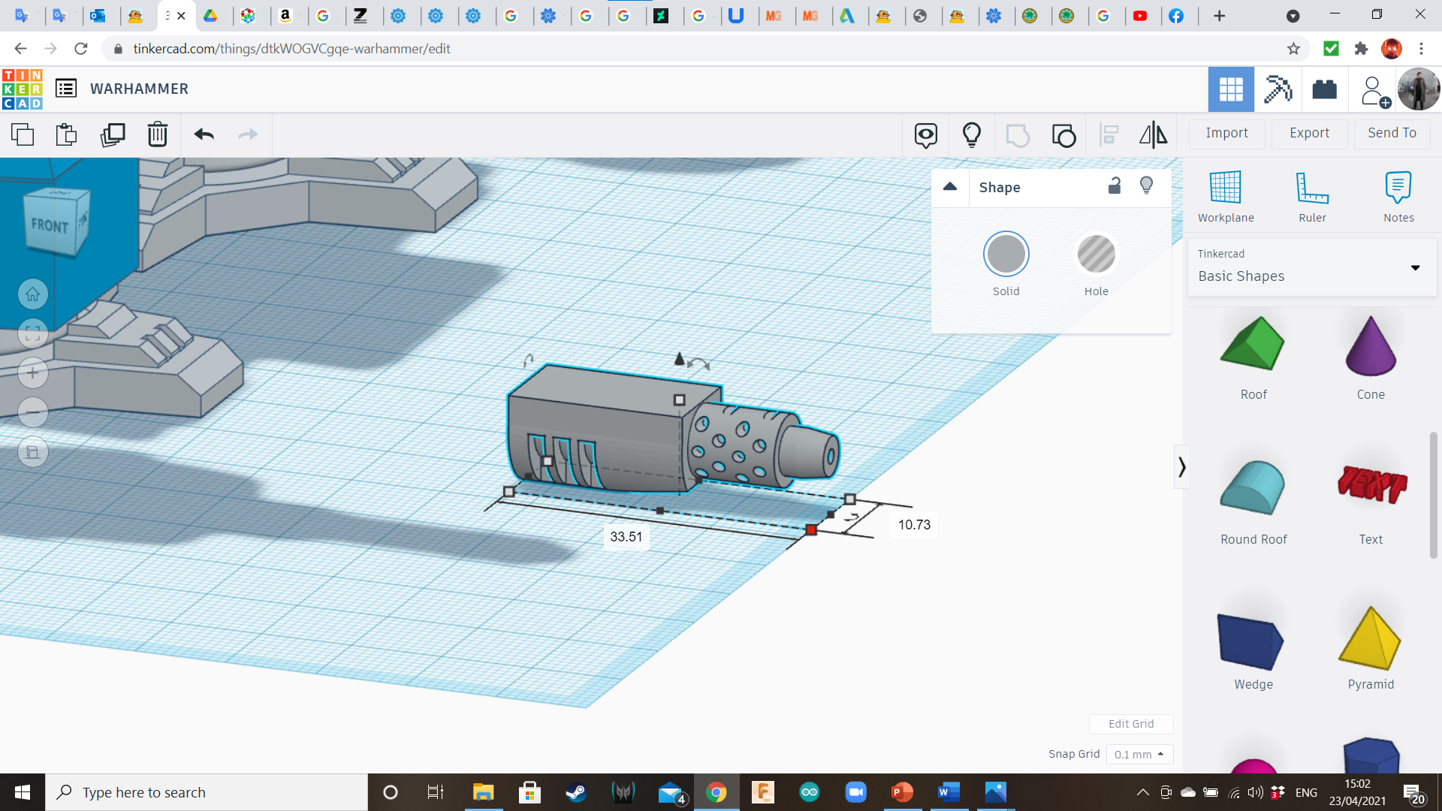This screenshot has height=811, width=1442.
Task: Set the shape to Hole
Action: 1096,255
